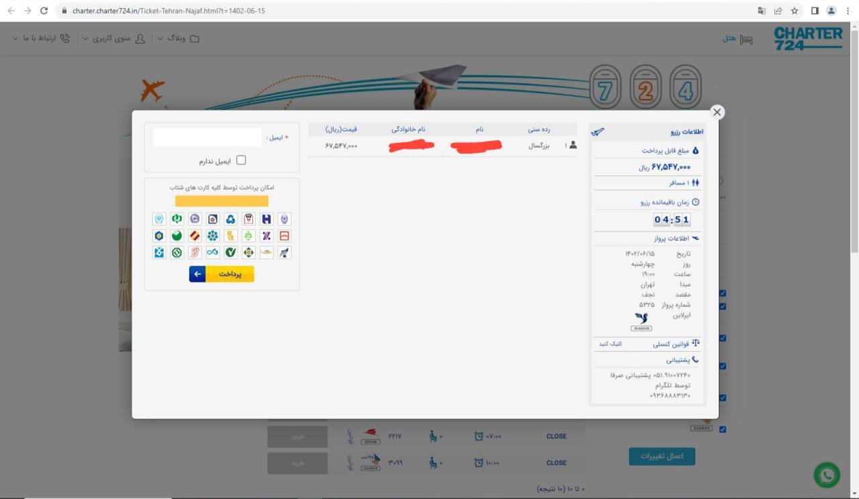Click the hotel bed icon in header

746,39
